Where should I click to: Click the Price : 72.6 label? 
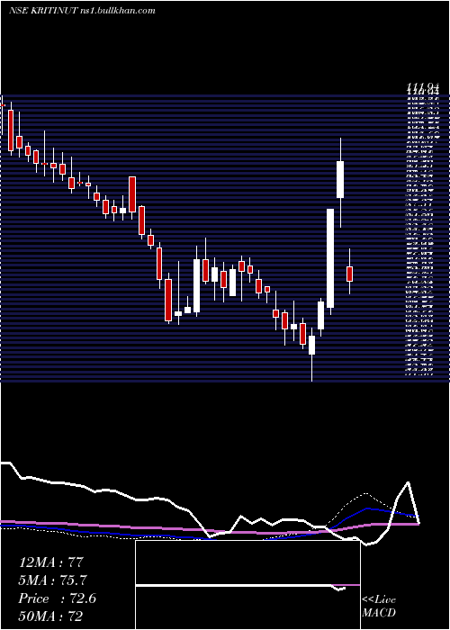57,598
